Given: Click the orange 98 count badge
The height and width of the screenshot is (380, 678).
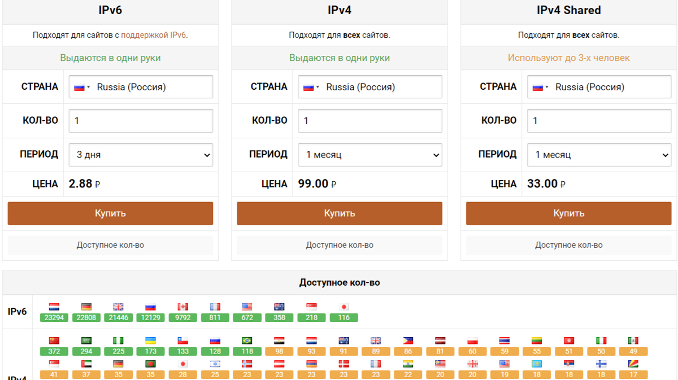Looking at the screenshot, I should (279, 351).
